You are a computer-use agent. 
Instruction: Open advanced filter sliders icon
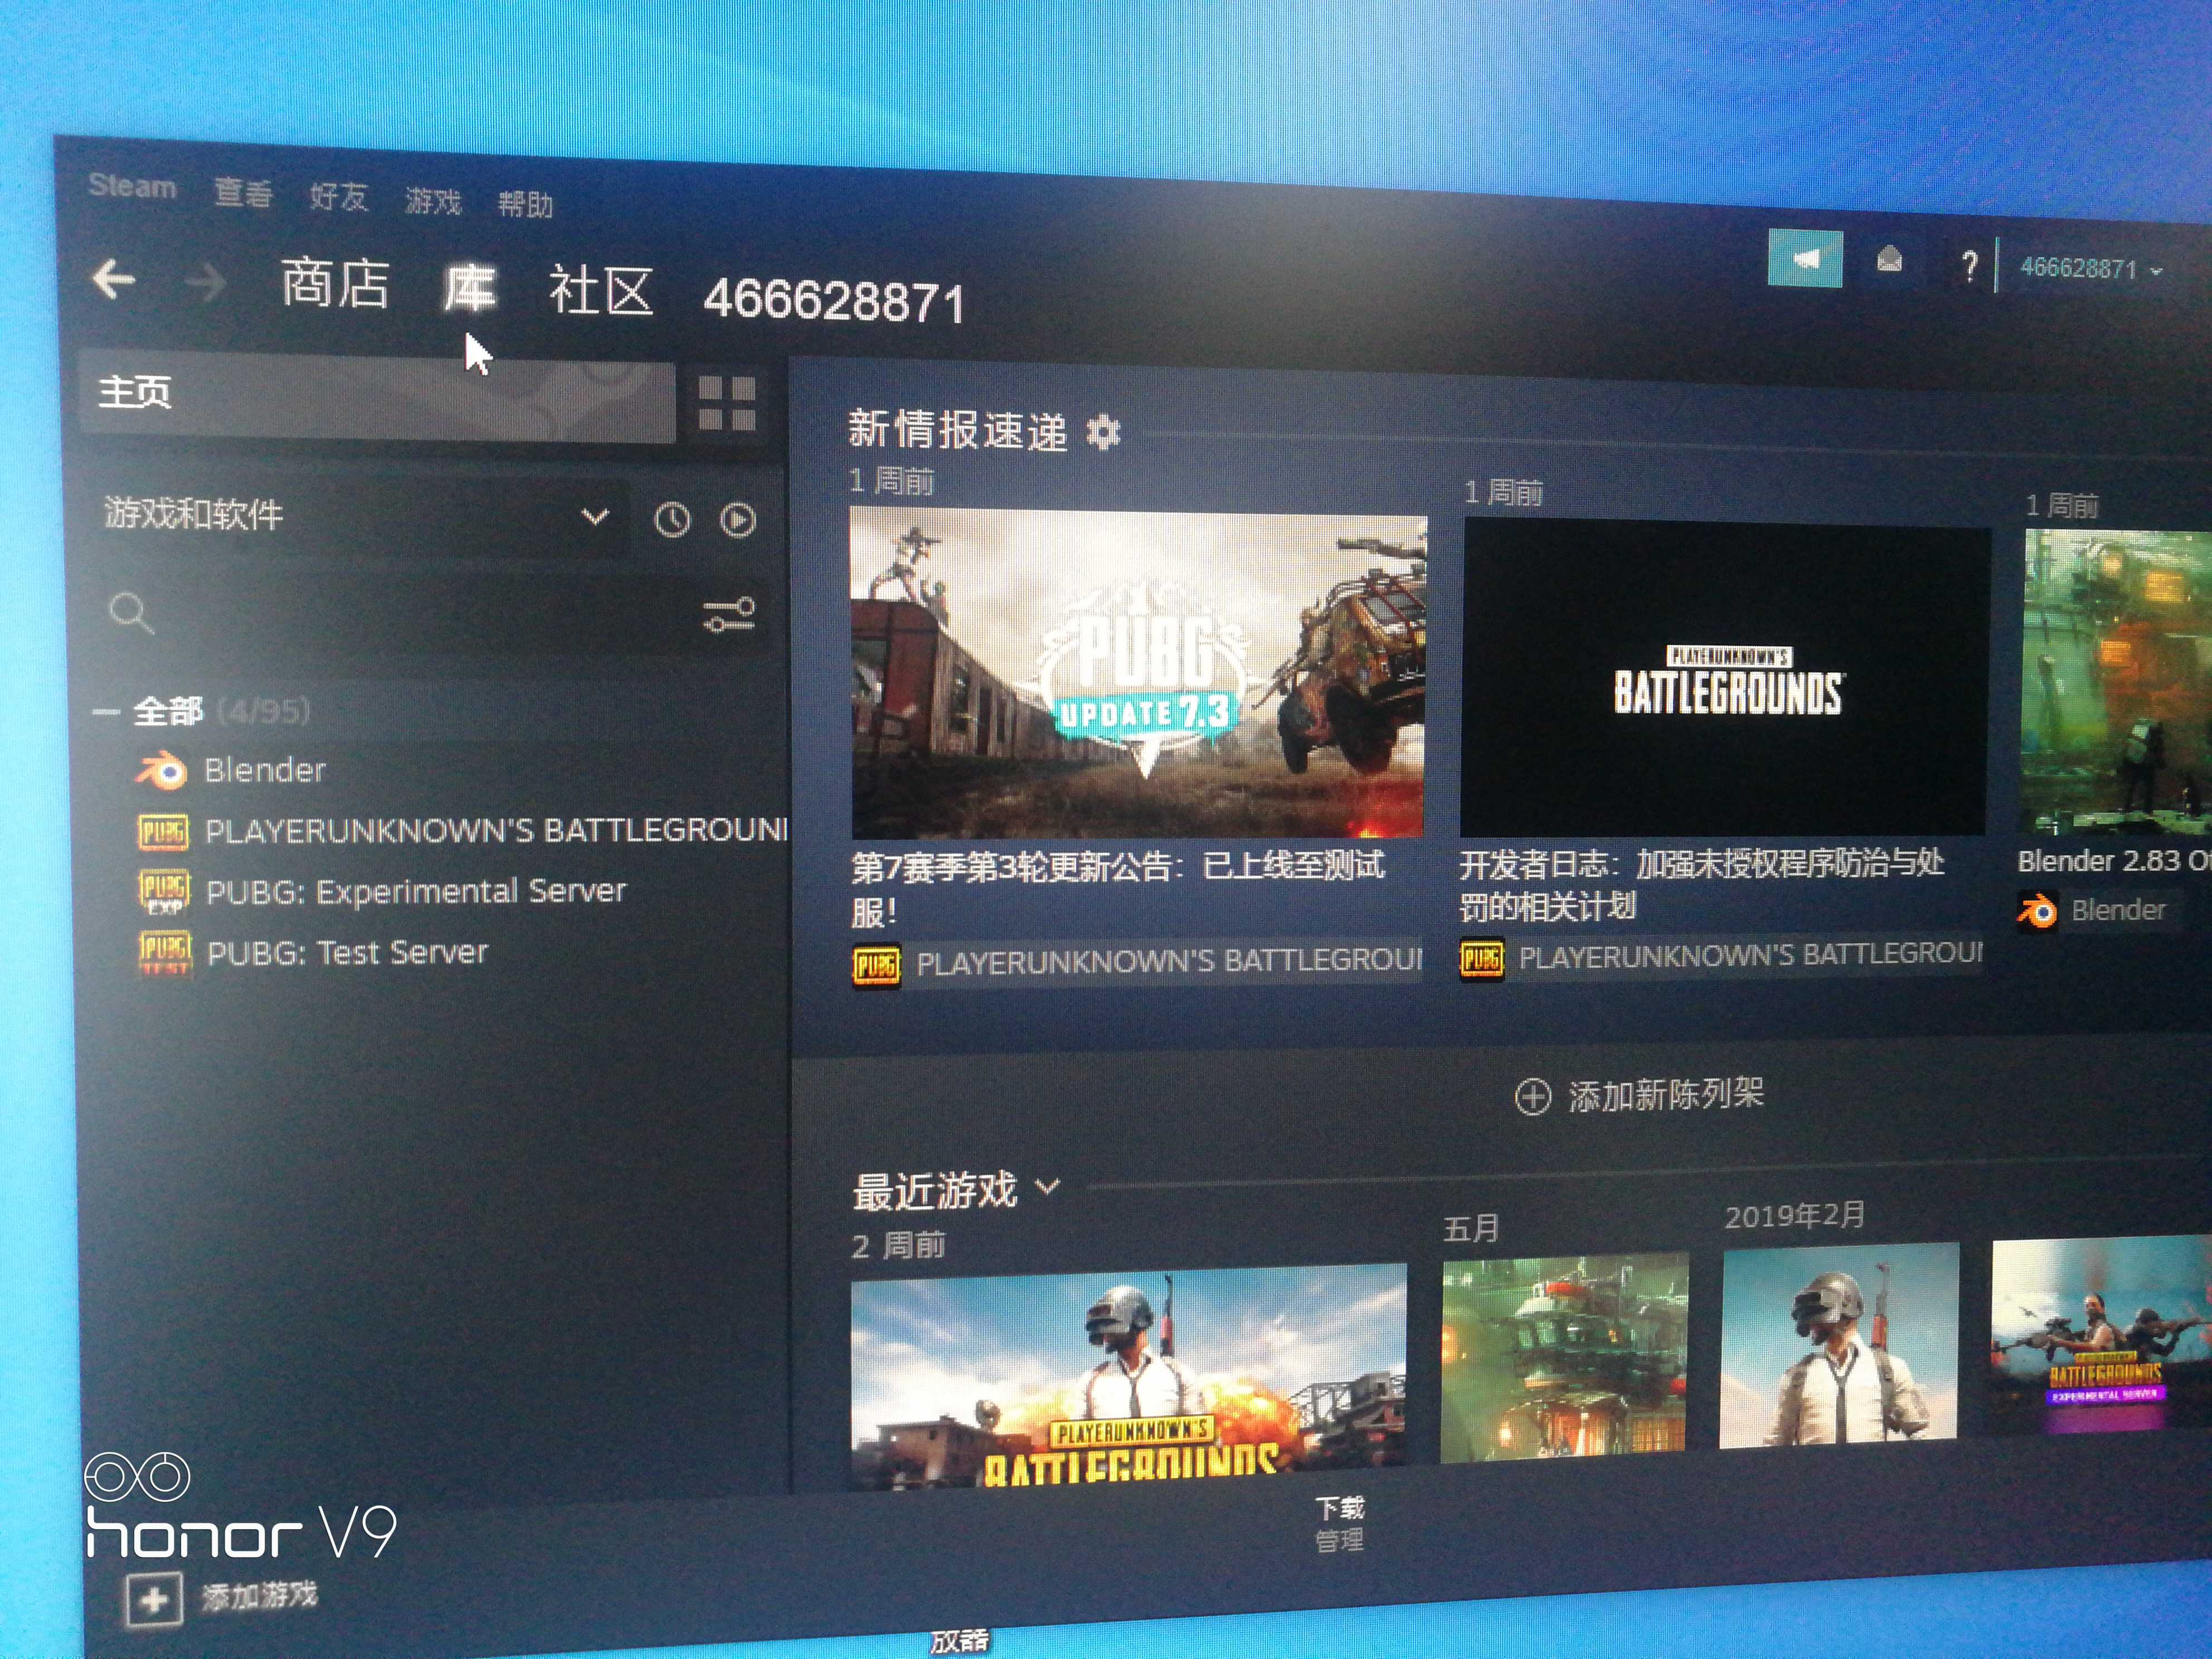[x=729, y=615]
